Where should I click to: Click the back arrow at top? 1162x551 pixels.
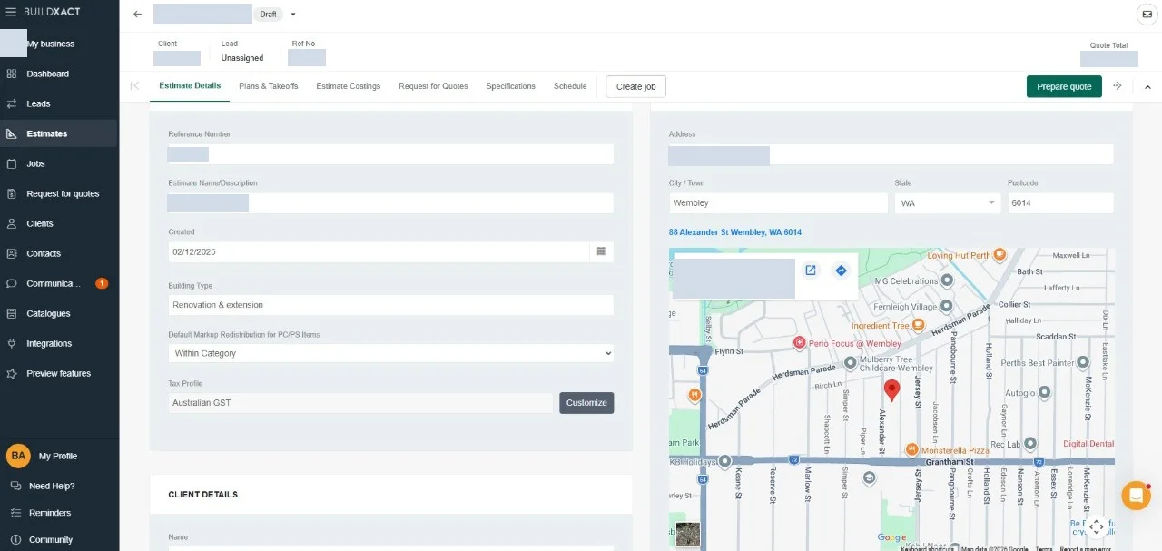(137, 15)
